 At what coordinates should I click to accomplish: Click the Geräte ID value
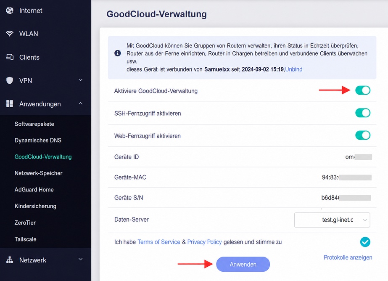359,157
